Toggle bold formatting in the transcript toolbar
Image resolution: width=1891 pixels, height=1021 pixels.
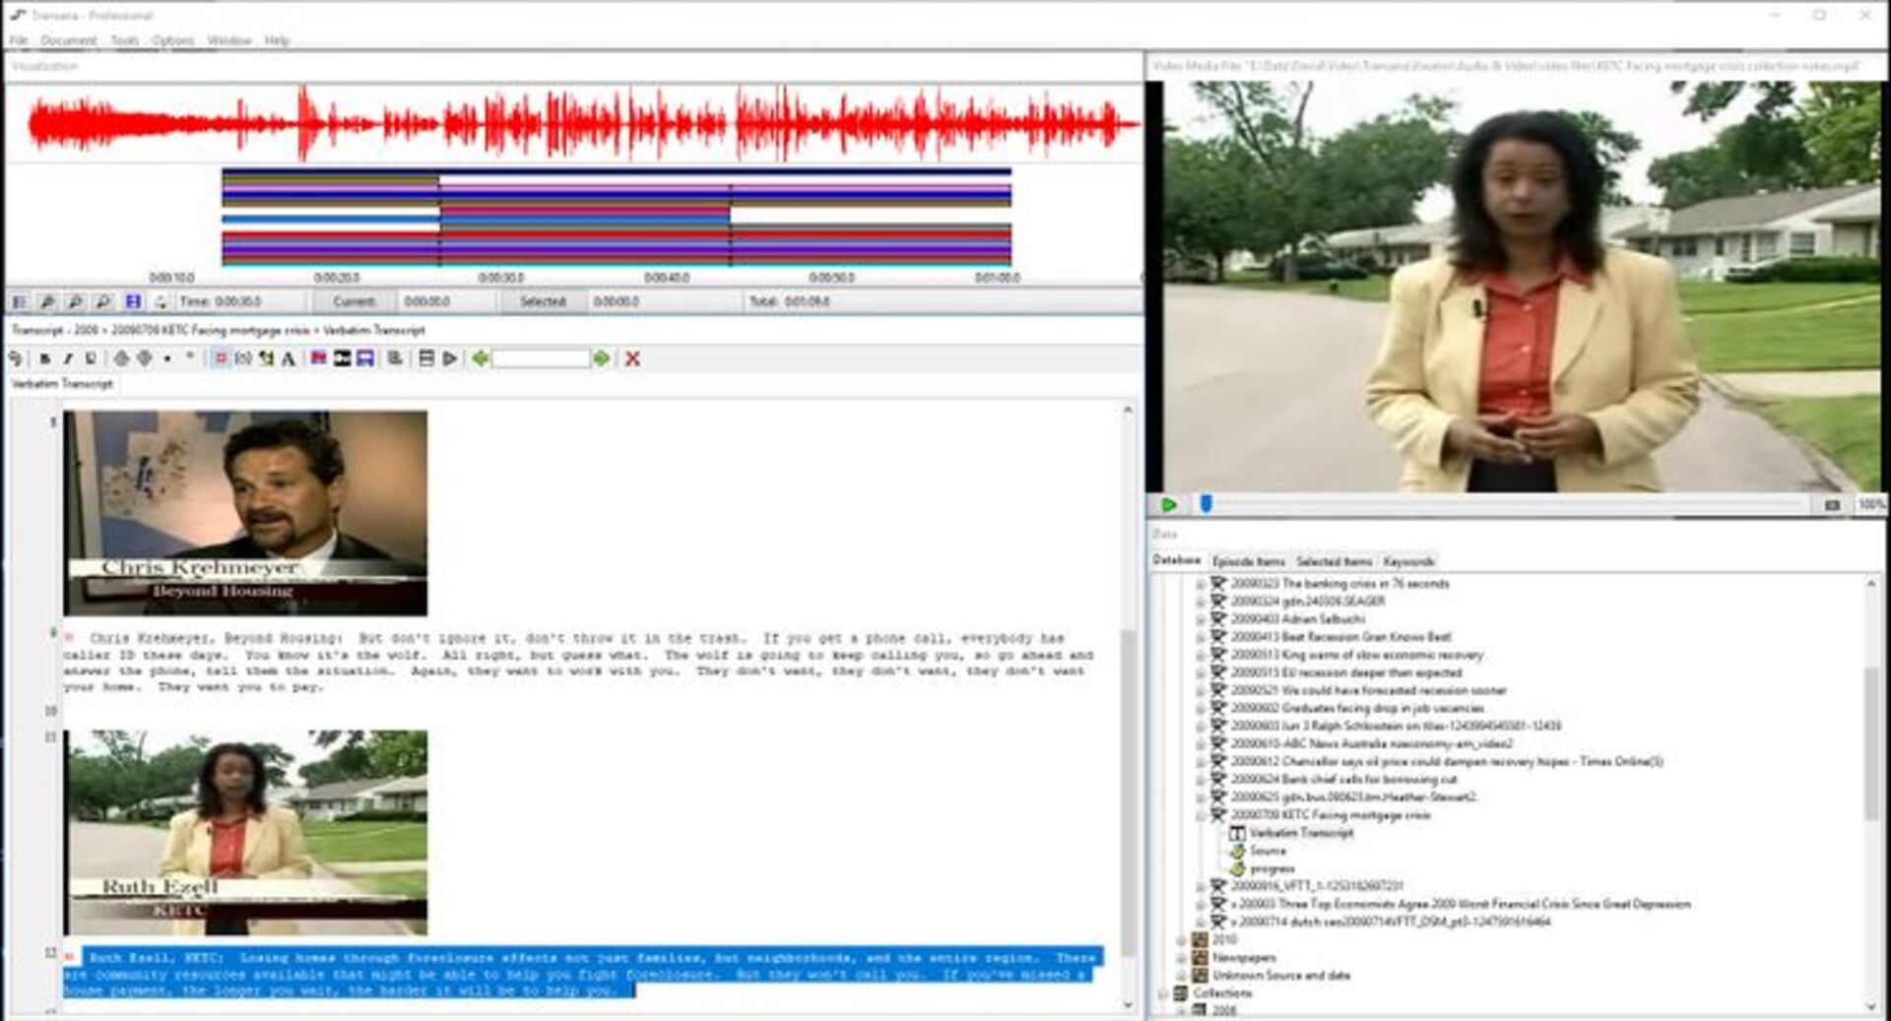(45, 359)
